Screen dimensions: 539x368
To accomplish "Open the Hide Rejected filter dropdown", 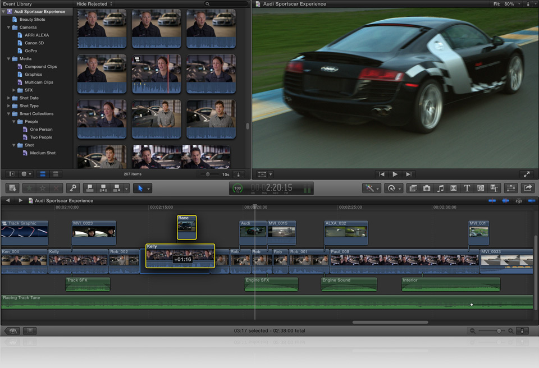I will tap(94, 4).
